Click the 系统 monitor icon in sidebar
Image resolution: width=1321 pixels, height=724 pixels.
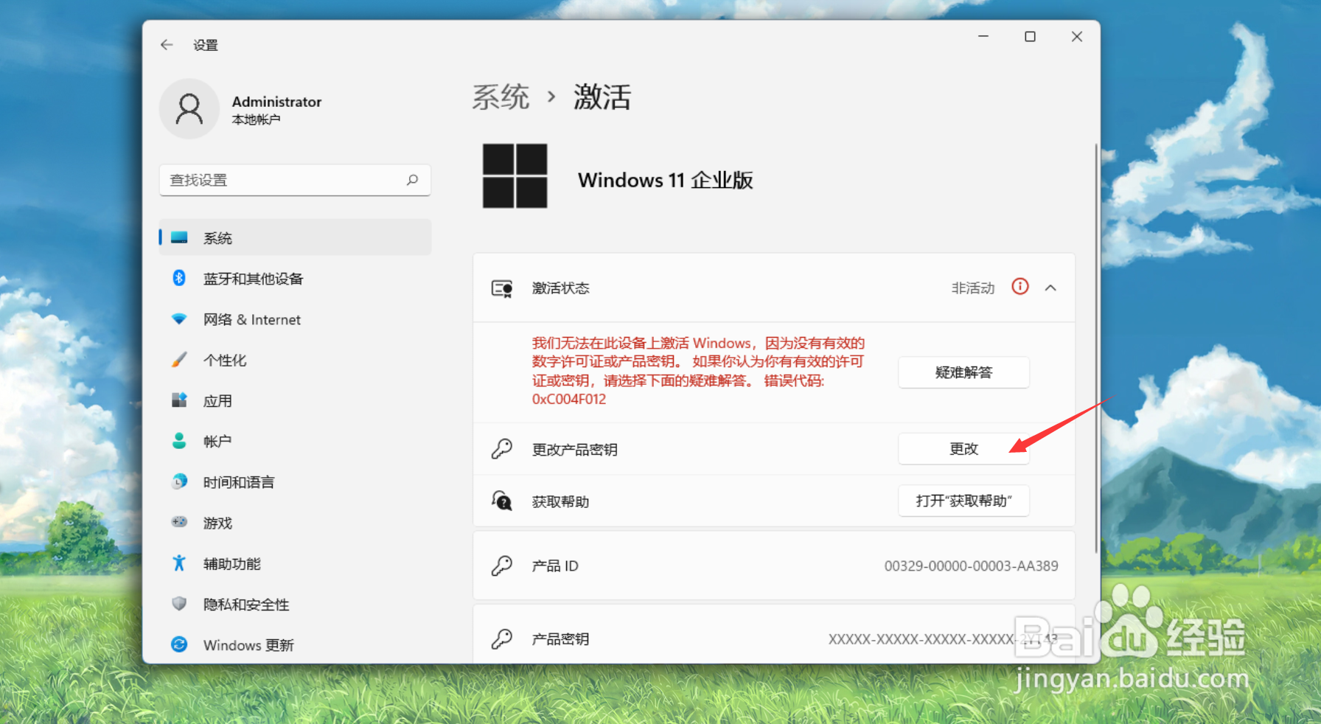click(179, 237)
